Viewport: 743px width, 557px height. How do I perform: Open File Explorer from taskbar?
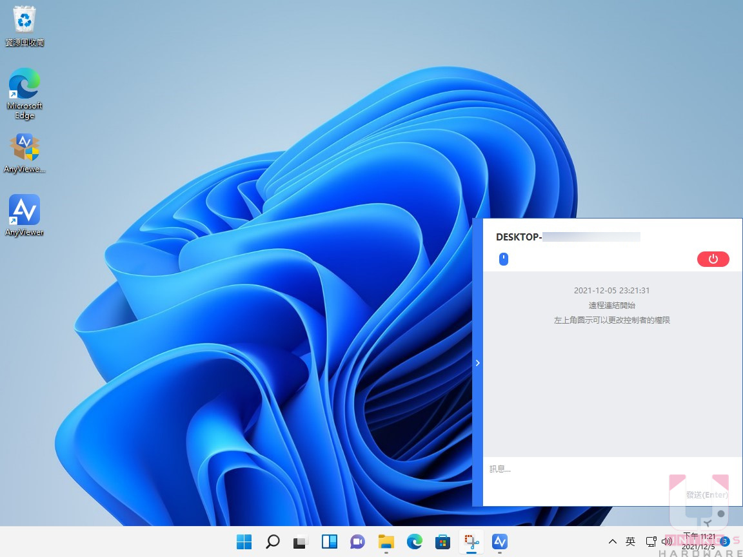pos(386,542)
